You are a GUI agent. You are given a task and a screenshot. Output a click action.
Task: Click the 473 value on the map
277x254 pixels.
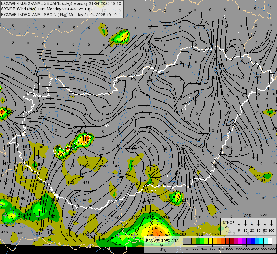tap(88, 114)
